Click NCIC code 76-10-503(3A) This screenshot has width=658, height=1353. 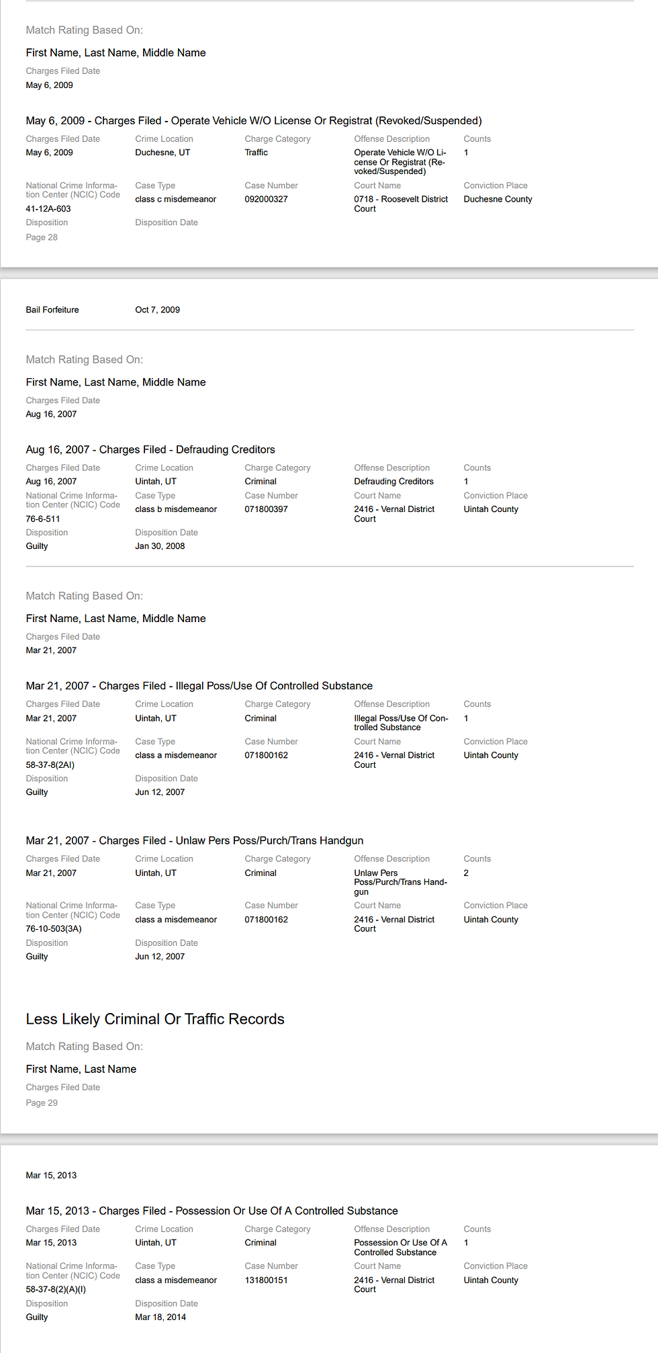[54, 929]
